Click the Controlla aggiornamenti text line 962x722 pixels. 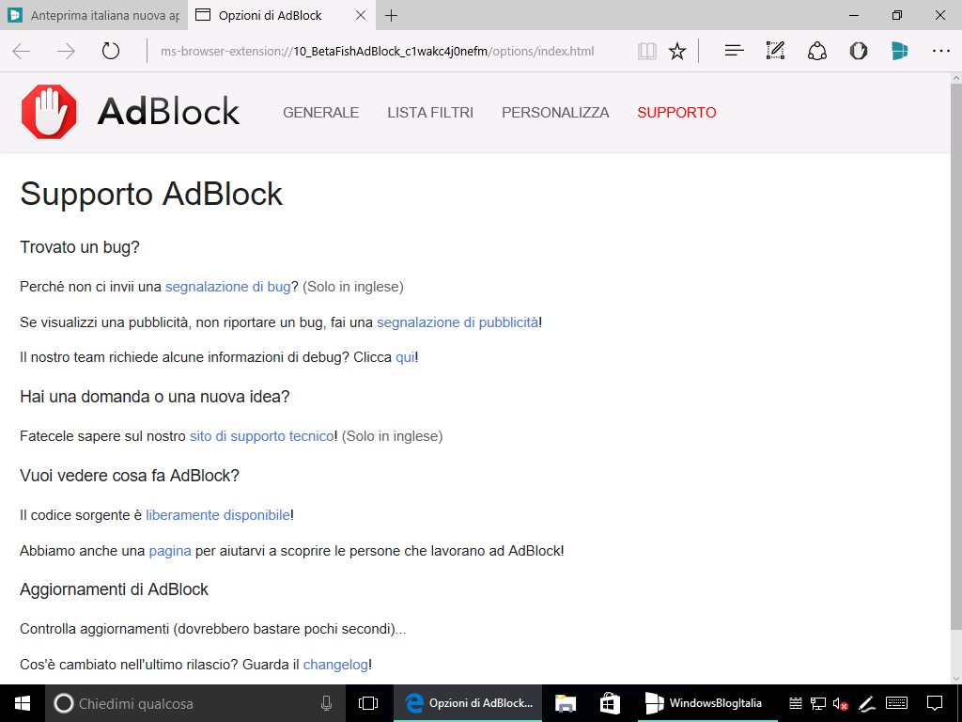[x=213, y=629]
